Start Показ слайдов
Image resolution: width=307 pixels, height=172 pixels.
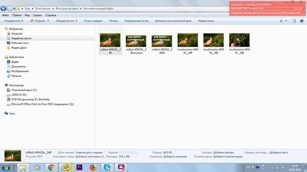[x=93, y=21]
